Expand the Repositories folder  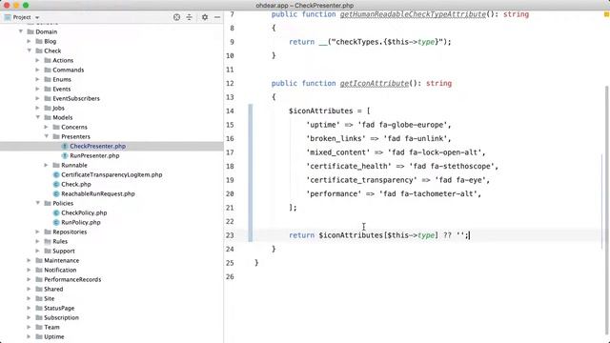pyautogui.click(x=37, y=232)
